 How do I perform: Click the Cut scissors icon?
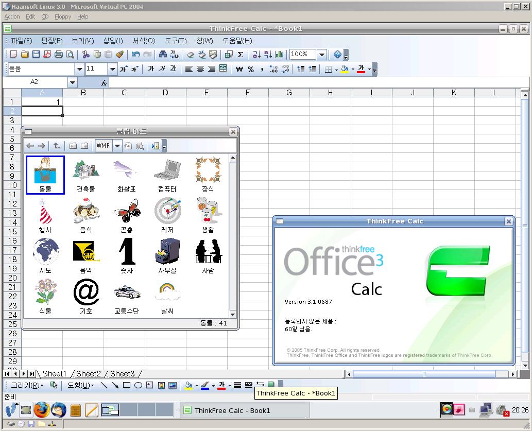pos(86,54)
